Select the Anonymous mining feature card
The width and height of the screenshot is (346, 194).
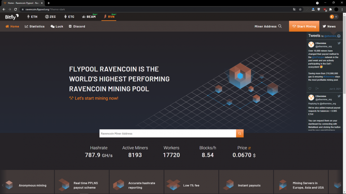27,182
